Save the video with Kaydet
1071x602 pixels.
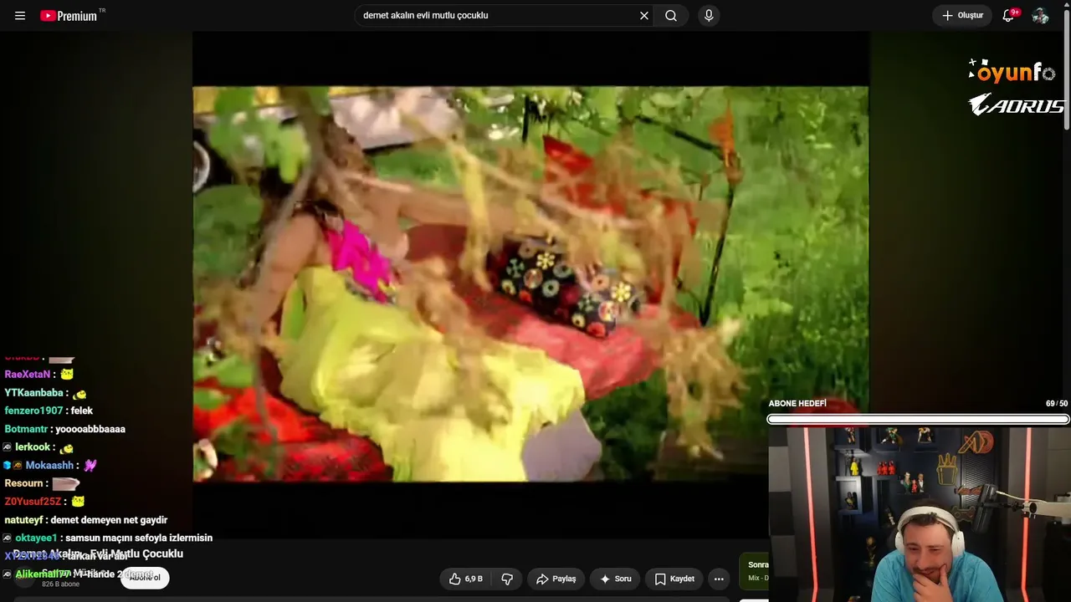coord(674,579)
